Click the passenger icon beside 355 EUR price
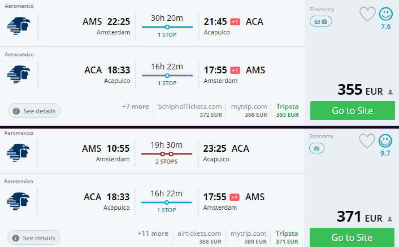 click(x=390, y=92)
